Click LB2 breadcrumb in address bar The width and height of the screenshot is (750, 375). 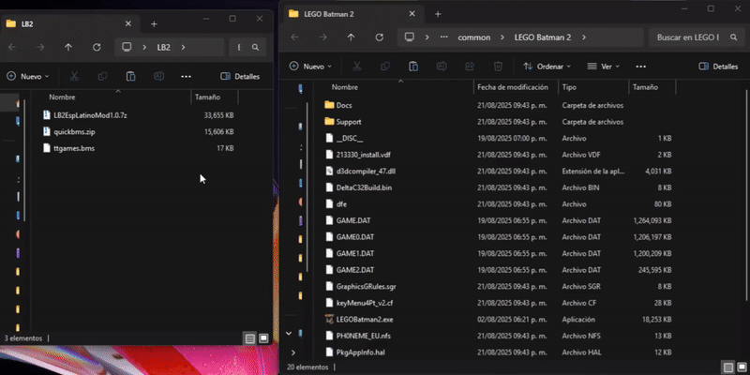pos(163,48)
